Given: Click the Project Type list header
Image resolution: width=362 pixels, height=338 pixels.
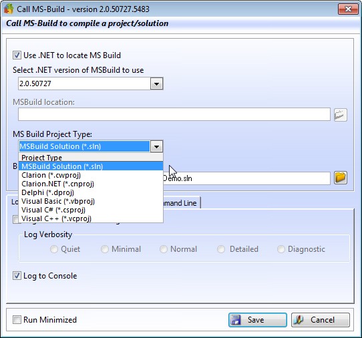Looking at the screenshot, I should 91,158.
